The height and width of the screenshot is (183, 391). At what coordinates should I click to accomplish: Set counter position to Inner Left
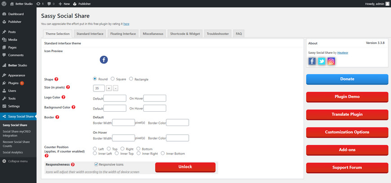[x=95, y=153]
